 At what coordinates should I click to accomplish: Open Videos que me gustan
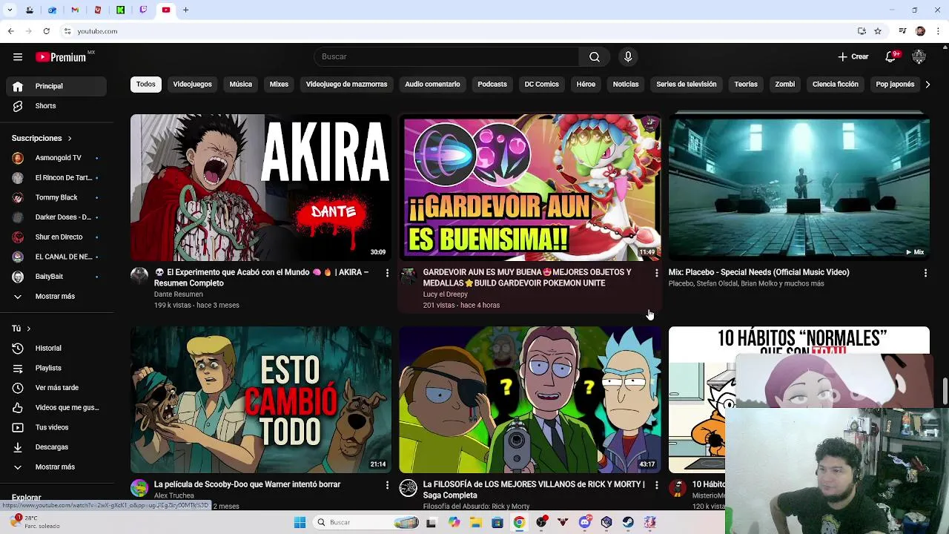point(56,407)
